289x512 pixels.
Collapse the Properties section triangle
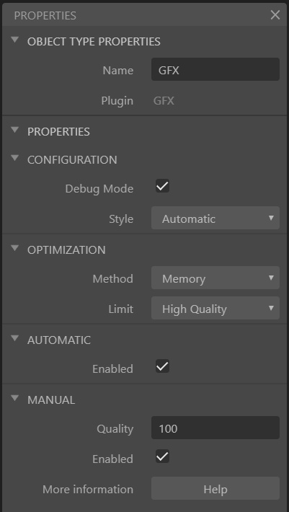(14, 131)
